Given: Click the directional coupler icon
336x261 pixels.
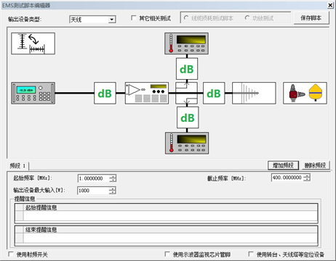Looking at the screenshot, I should 186,94.
